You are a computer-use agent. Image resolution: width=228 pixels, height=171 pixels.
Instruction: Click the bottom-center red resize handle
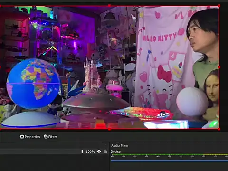(109, 129)
